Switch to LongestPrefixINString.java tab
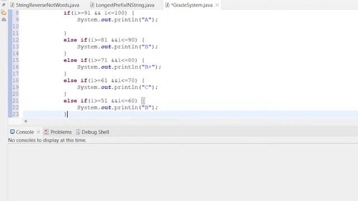Image resolution: width=358 pixels, height=201 pixels. coord(122,5)
